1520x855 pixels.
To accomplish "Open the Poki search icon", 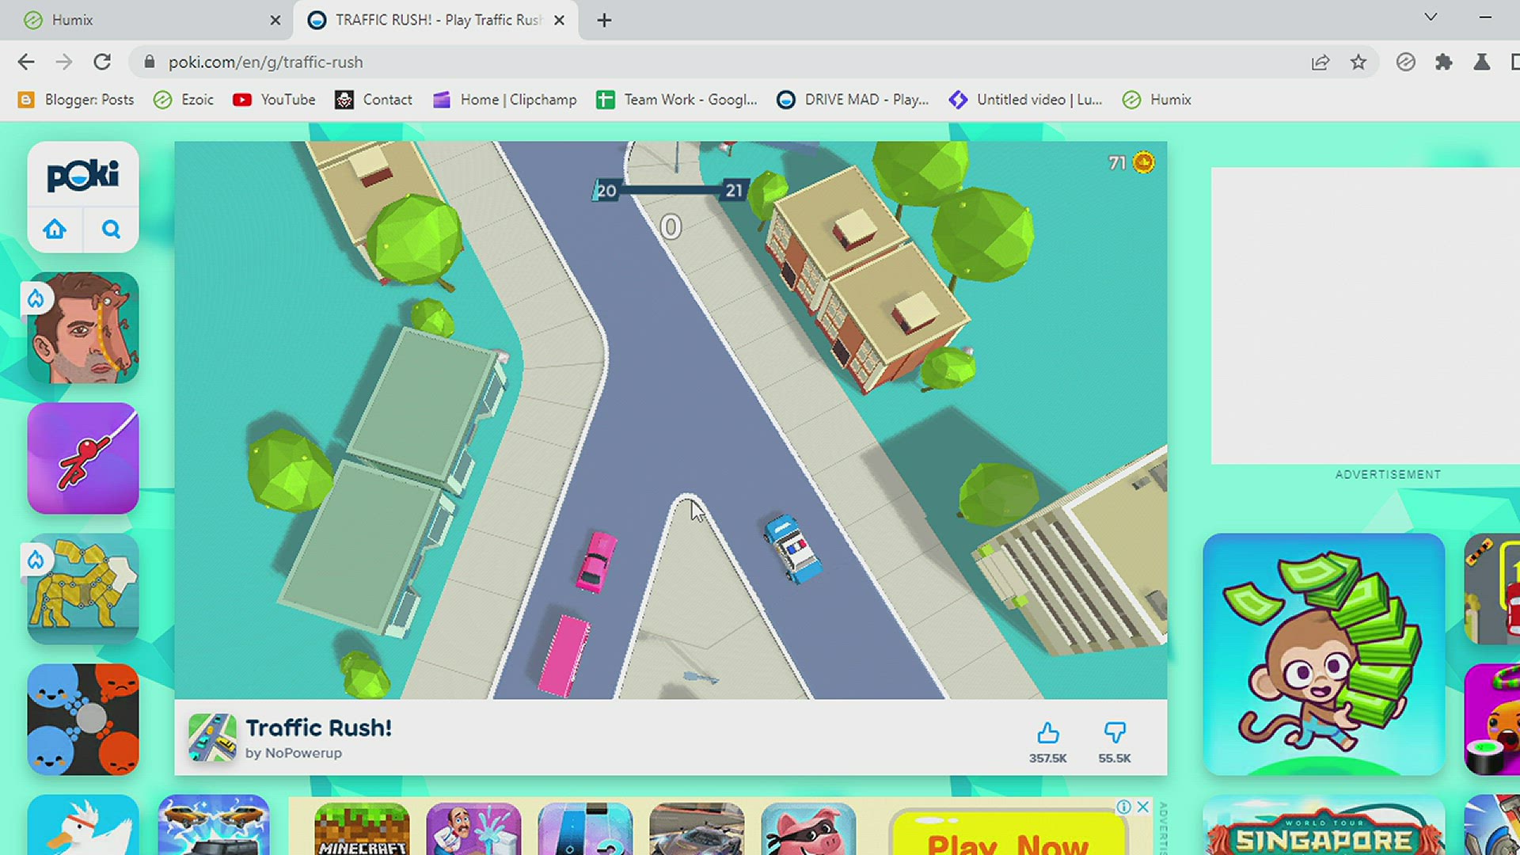I will point(111,230).
